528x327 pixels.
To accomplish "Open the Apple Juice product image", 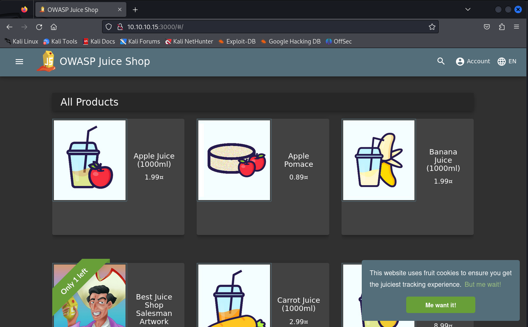I will (90, 160).
